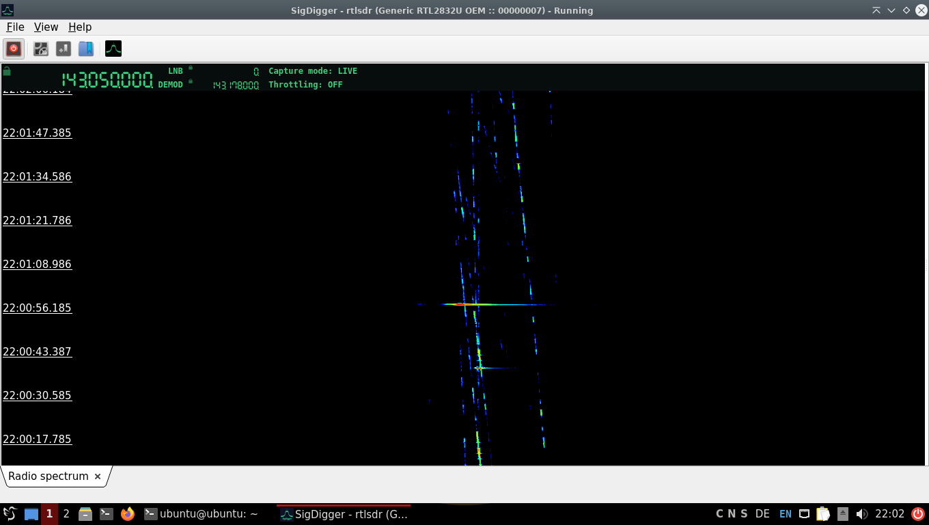929x525 pixels.
Task: Open the File menu
Action: pos(15,27)
